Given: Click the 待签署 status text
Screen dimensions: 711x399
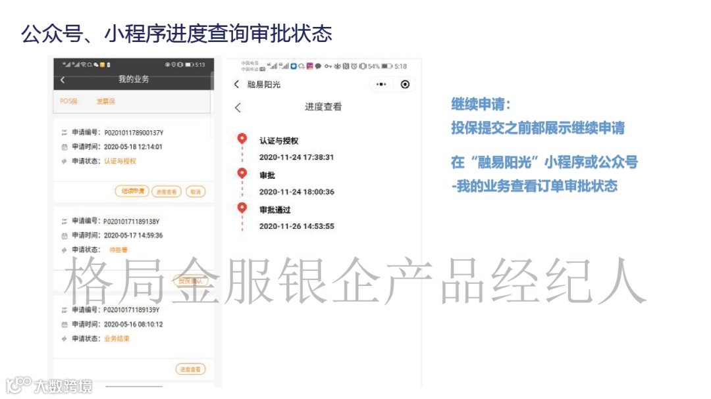Looking at the screenshot, I should click(118, 250).
